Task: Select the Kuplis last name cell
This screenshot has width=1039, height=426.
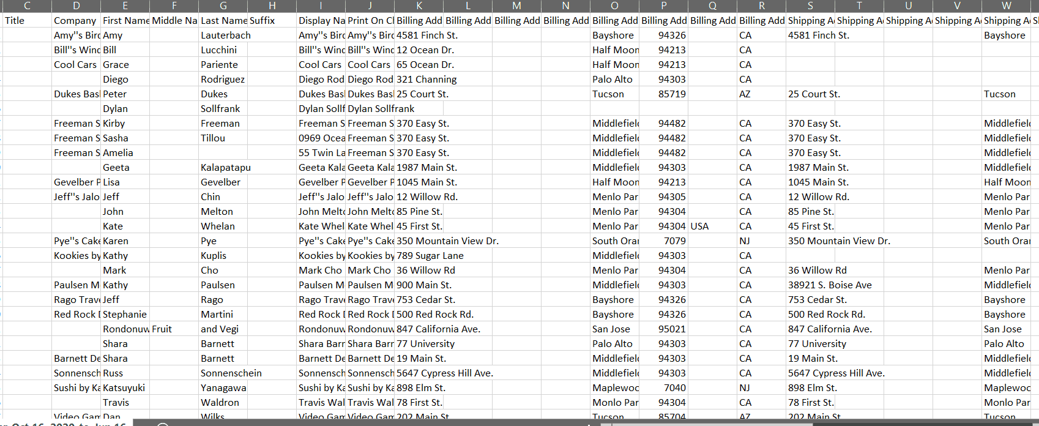Action: [223, 255]
